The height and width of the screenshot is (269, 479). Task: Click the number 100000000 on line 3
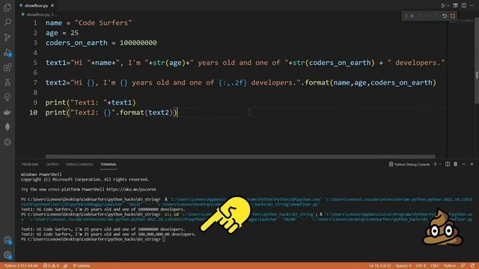[x=138, y=43]
